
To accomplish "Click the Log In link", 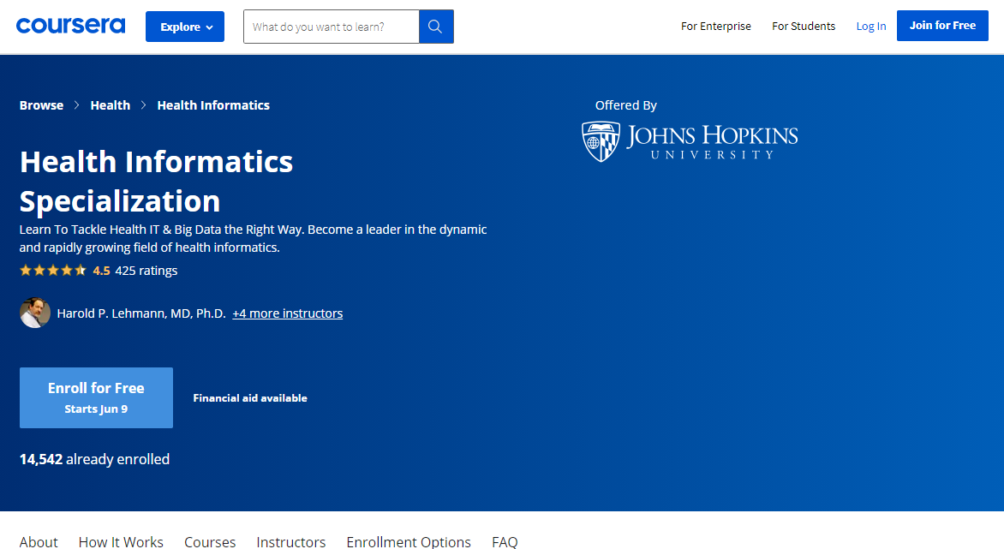I will pyautogui.click(x=871, y=27).
